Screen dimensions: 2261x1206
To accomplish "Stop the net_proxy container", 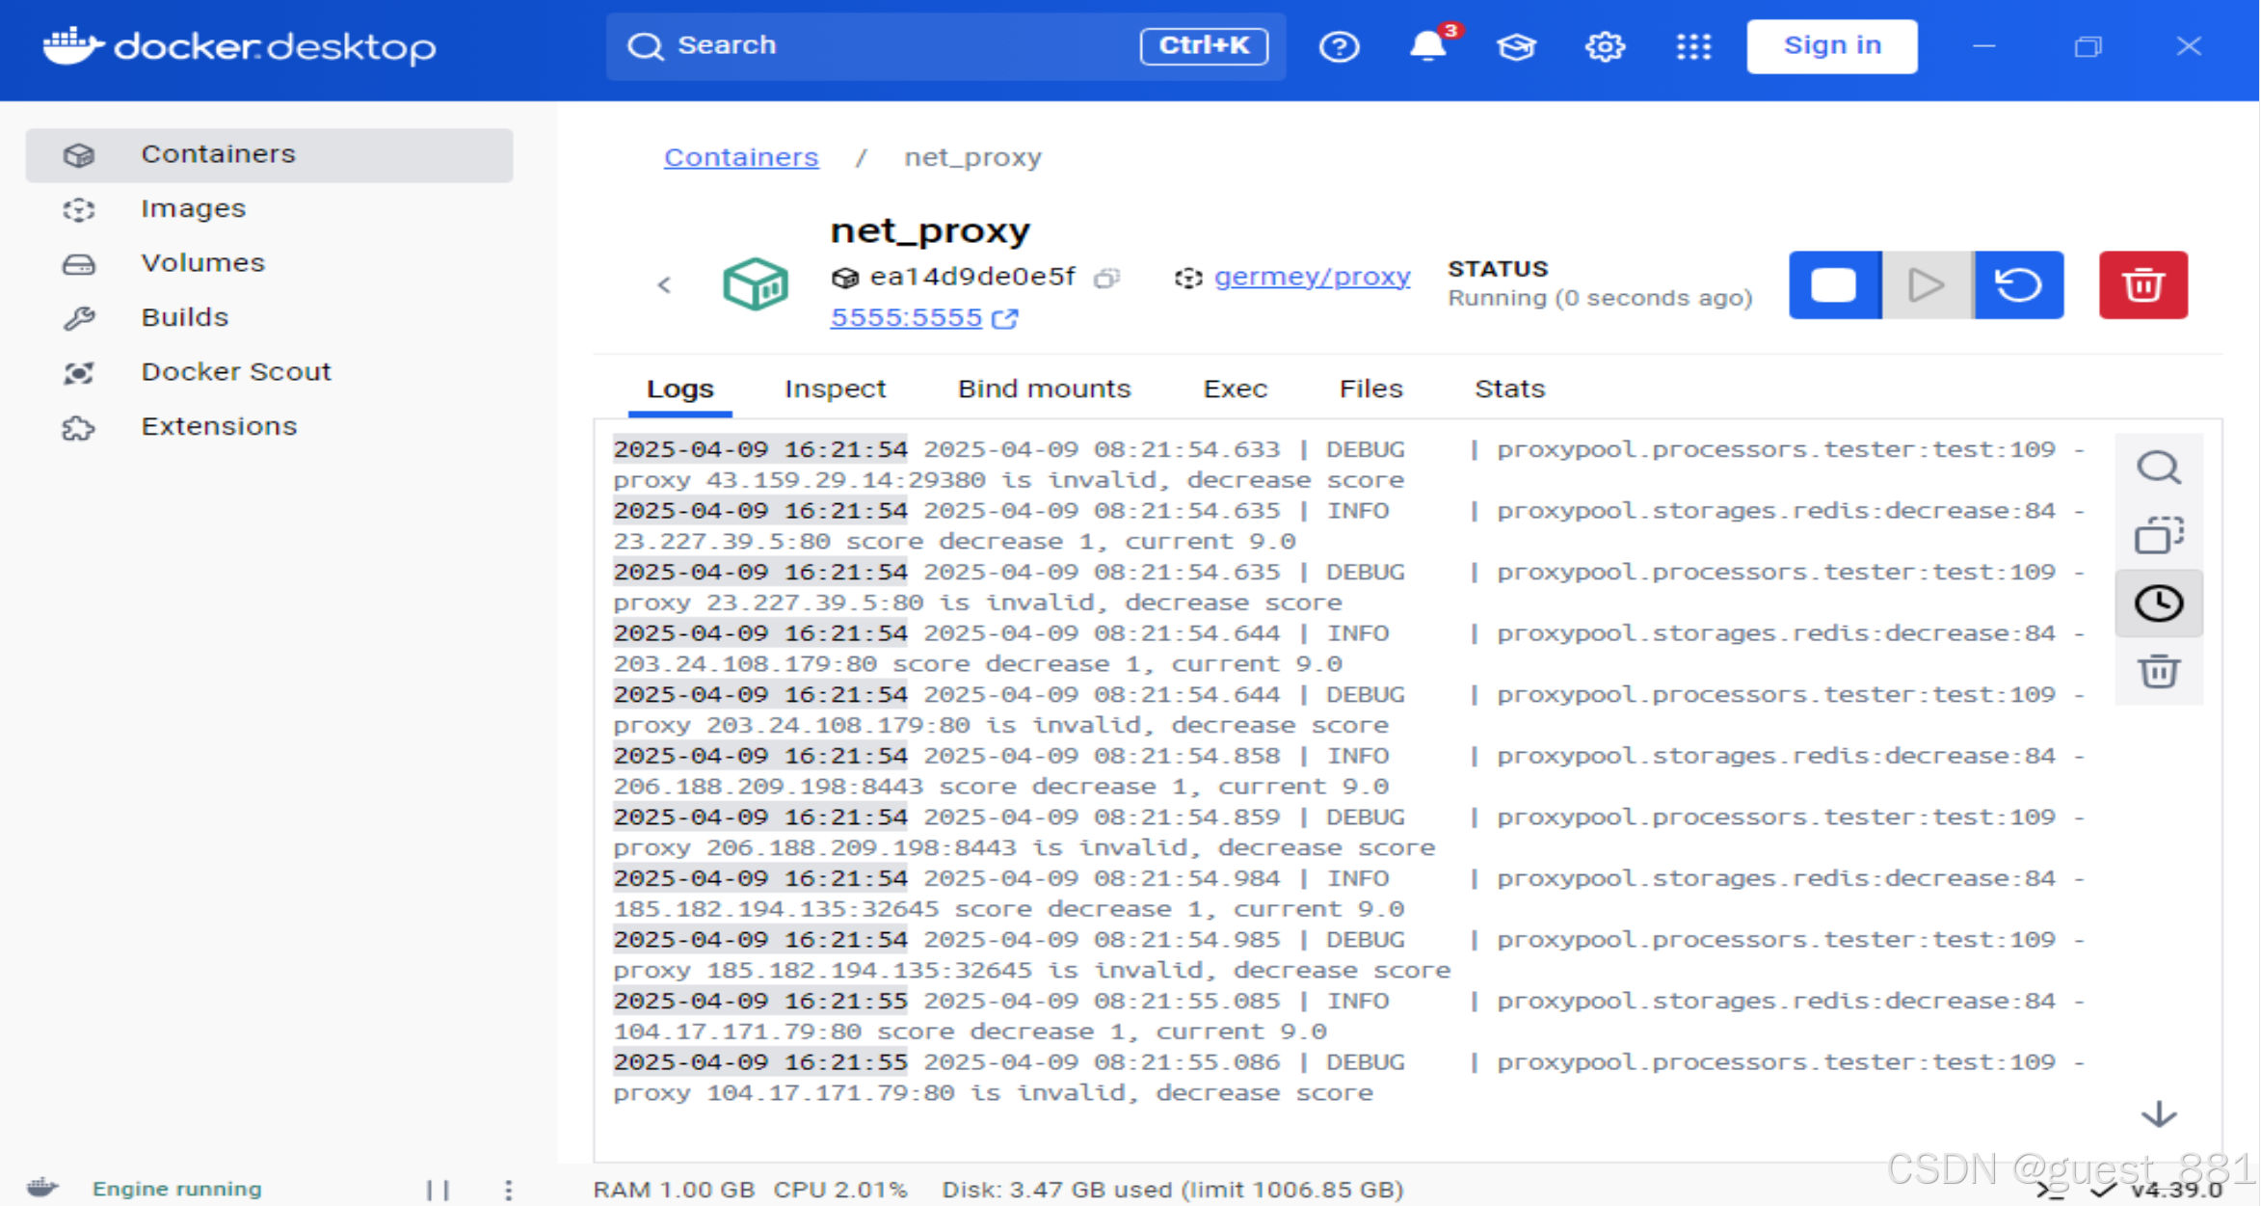I will [x=1834, y=285].
